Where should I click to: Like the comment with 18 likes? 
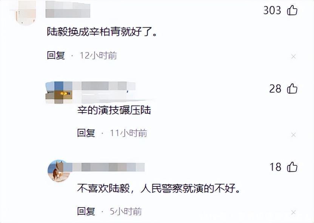292,167
